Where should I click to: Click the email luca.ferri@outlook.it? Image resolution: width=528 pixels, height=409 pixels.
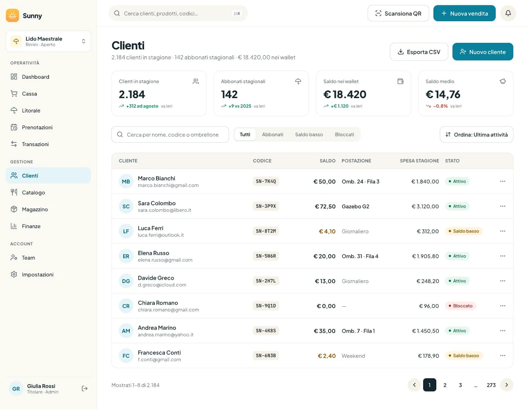(x=161, y=235)
